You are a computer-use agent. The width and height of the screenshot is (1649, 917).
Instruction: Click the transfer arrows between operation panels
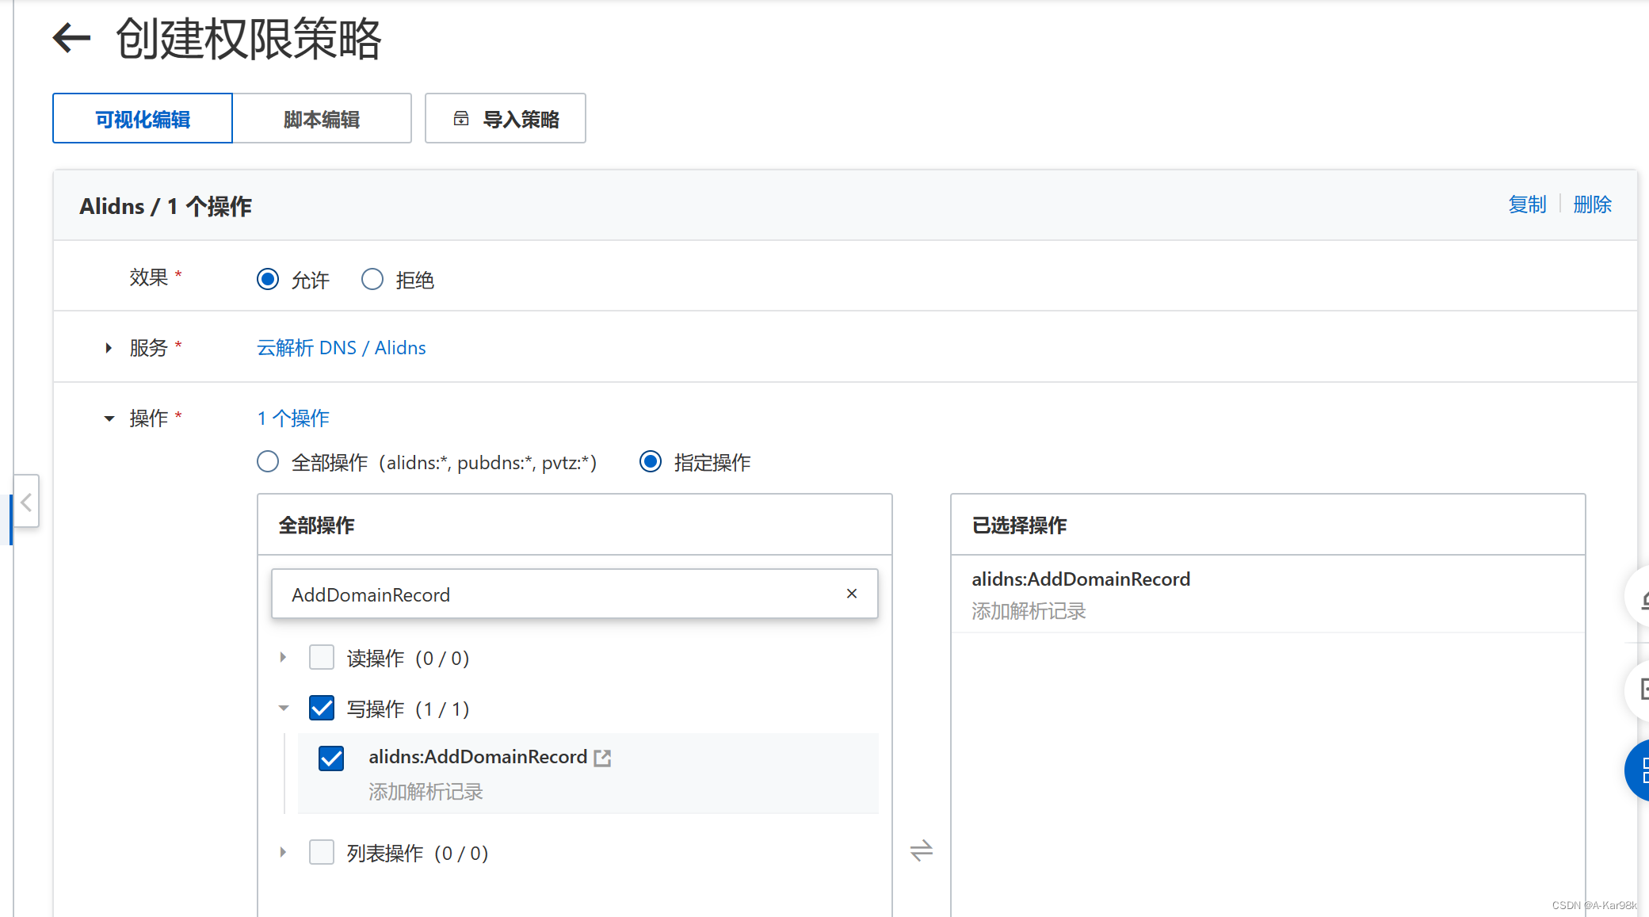pos(921,850)
